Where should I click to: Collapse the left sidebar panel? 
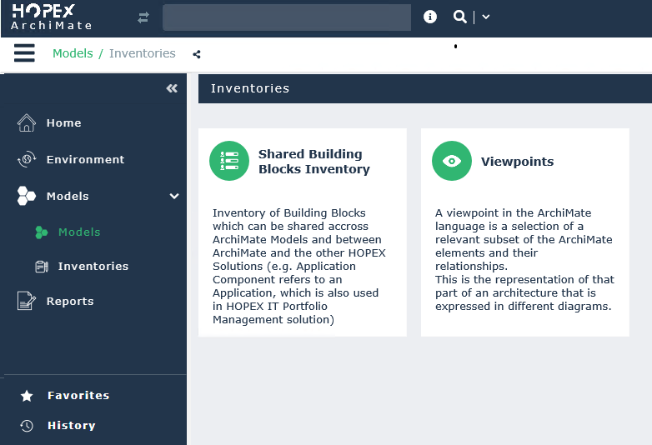(172, 88)
